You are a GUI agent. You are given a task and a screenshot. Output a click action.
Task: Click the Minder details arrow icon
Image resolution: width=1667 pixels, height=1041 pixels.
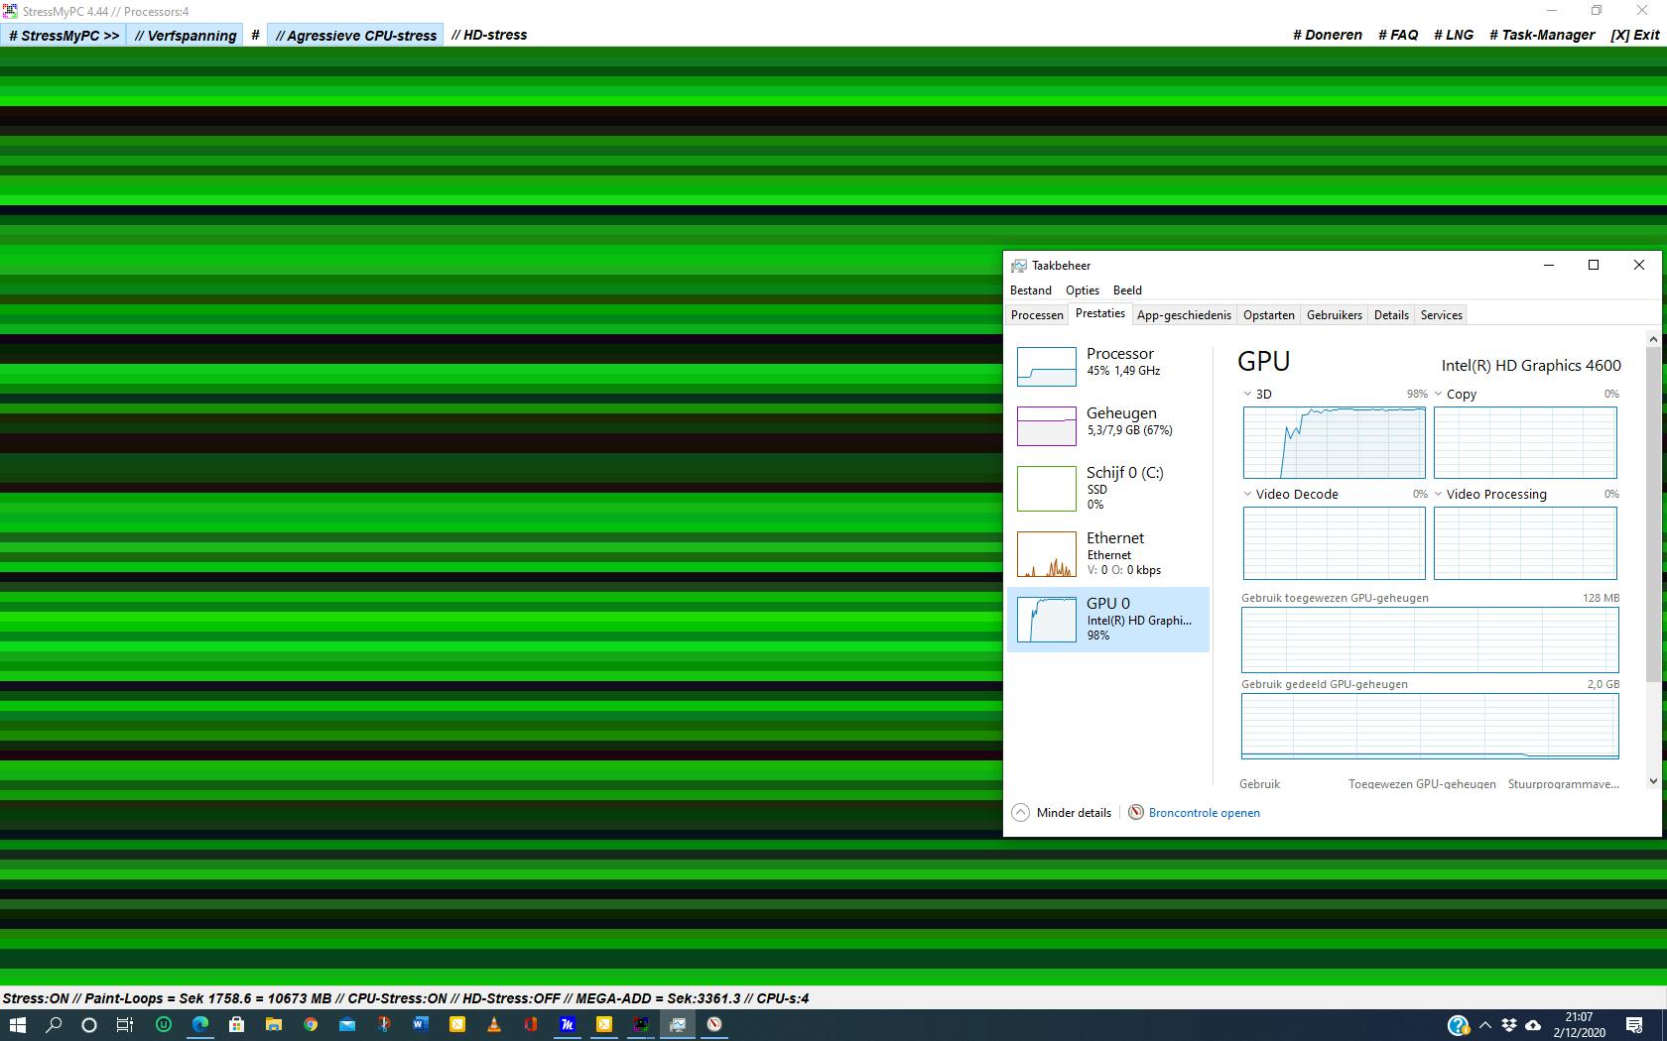(1020, 812)
